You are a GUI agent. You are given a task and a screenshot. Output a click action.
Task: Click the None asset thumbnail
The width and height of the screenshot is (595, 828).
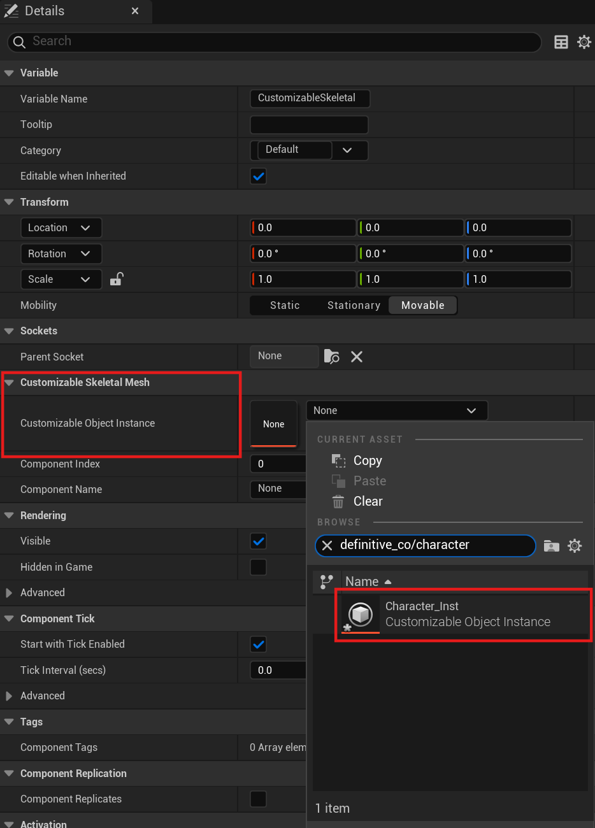(x=274, y=424)
